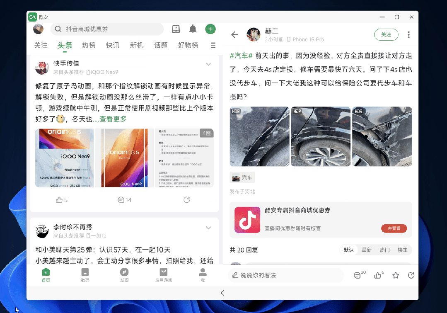
Task: Open the first OriginOS 5 iQOO Neo9 image
Action: (65, 158)
